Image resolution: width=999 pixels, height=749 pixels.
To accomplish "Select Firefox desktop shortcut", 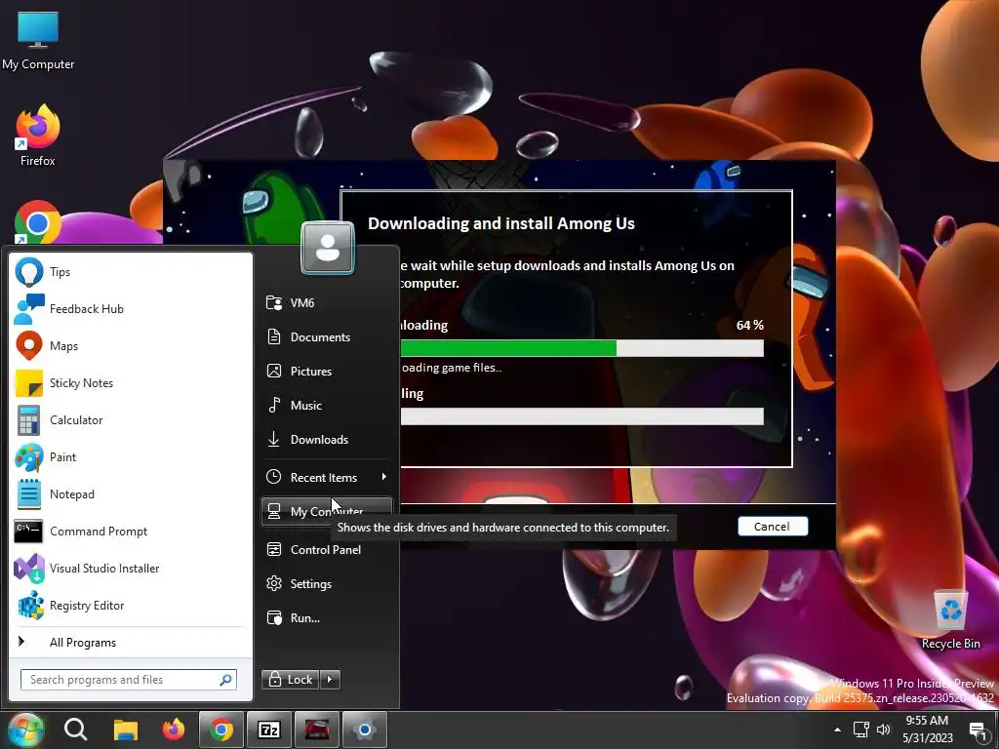I will [38, 135].
